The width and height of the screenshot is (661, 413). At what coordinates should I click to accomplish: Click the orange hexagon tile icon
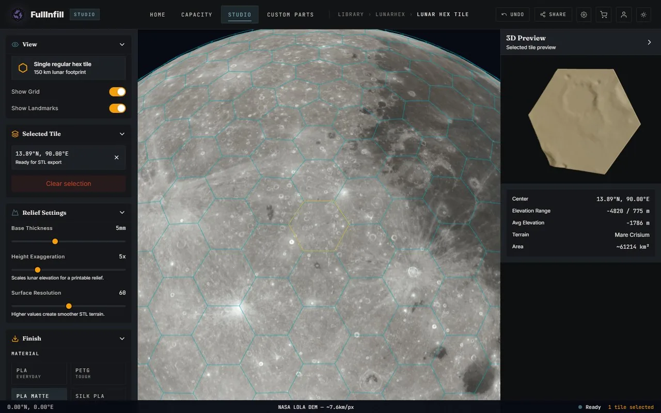pos(23,68)
